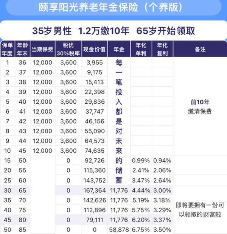Click cash value 92,726
Screen dimensions: 227x234
[x=95, y=161]
